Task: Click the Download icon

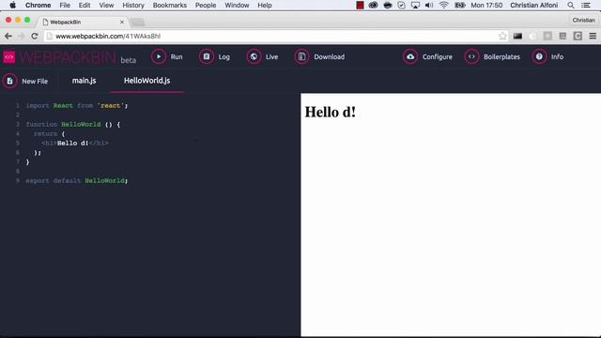Action: pos(301,56)
